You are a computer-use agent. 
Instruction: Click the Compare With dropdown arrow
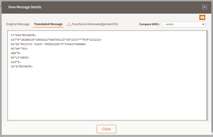point(203,24)
